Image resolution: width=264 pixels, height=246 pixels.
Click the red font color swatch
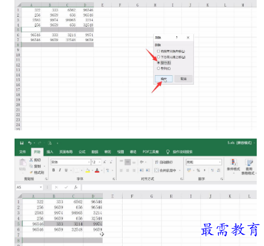tap(97, 170)
